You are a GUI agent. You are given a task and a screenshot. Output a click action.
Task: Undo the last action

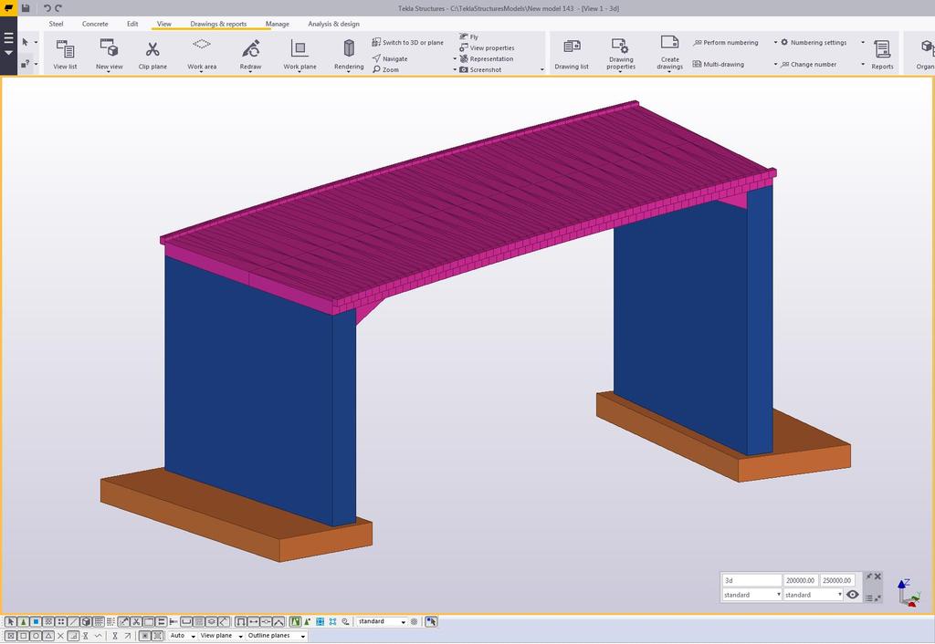[x=47, y=8]
